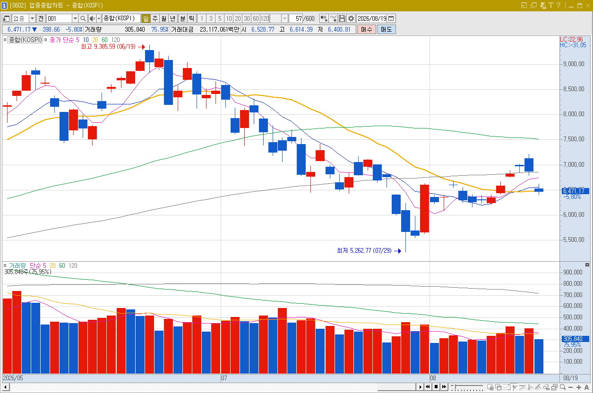
Task: Click the play button in bottom bar
Action: (x=420, y=387)
